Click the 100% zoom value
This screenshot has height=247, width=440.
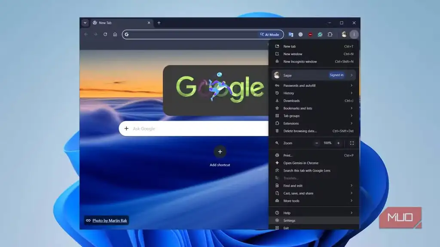pos(327,143)
